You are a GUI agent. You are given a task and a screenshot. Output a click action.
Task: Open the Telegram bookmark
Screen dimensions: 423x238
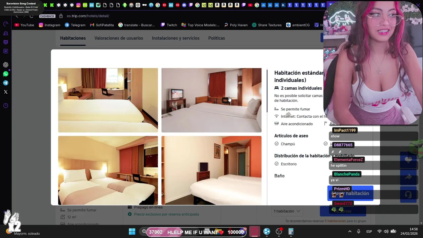75,25
